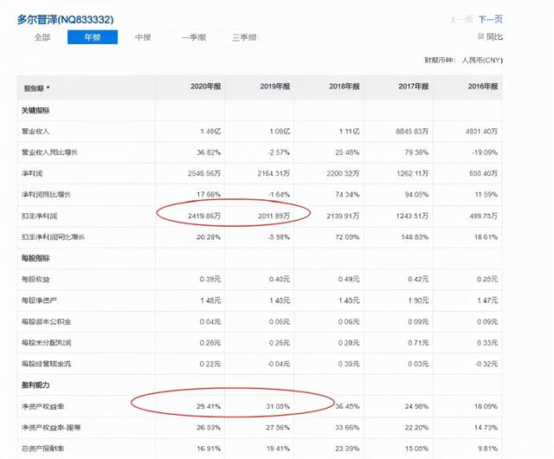Select the 每股经营现金流 row label
554x459 pixels.
click(x=46, y=364)
